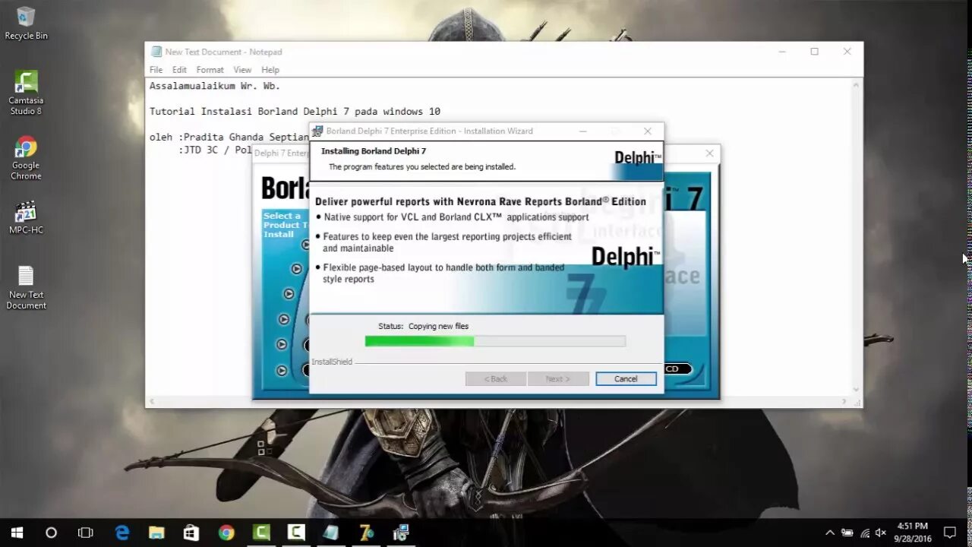Close the Notepad window
Viewport: 972px width, 547px height.
click(847, 52)
